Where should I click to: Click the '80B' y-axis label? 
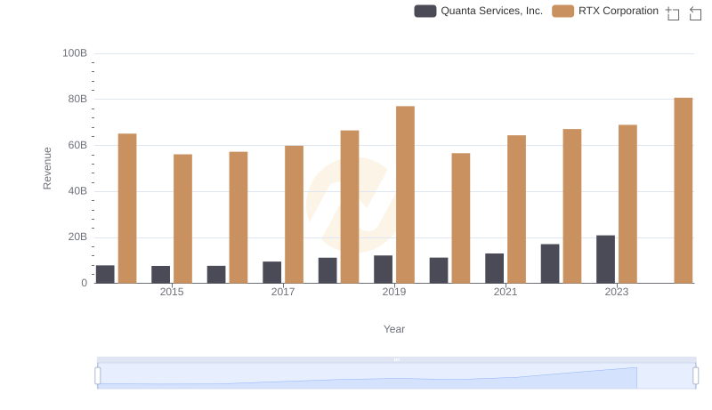[x=77, y=99]
